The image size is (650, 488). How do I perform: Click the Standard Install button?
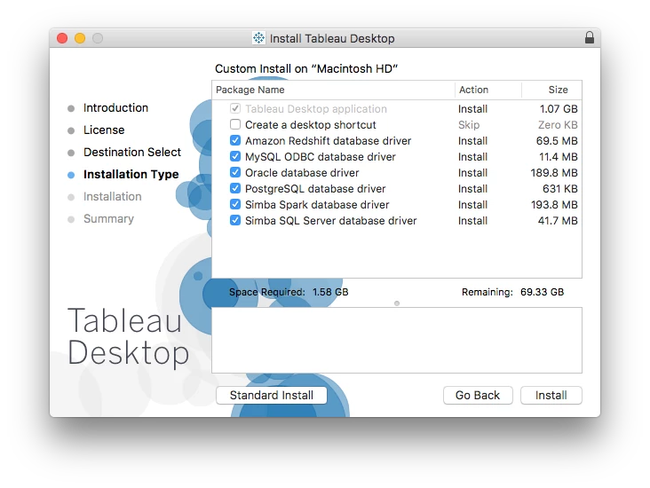(x=272, y=395)
